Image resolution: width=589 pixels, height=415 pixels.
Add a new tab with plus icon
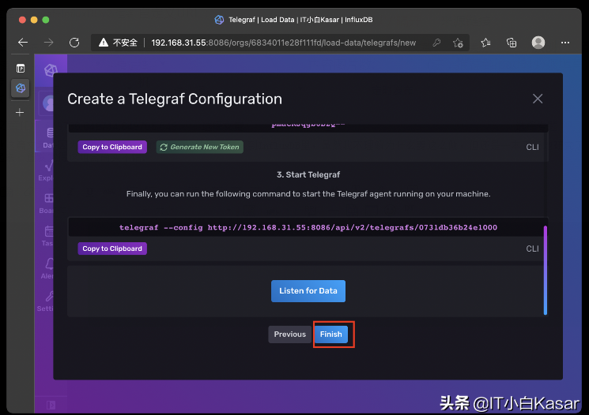pos(20,112)
